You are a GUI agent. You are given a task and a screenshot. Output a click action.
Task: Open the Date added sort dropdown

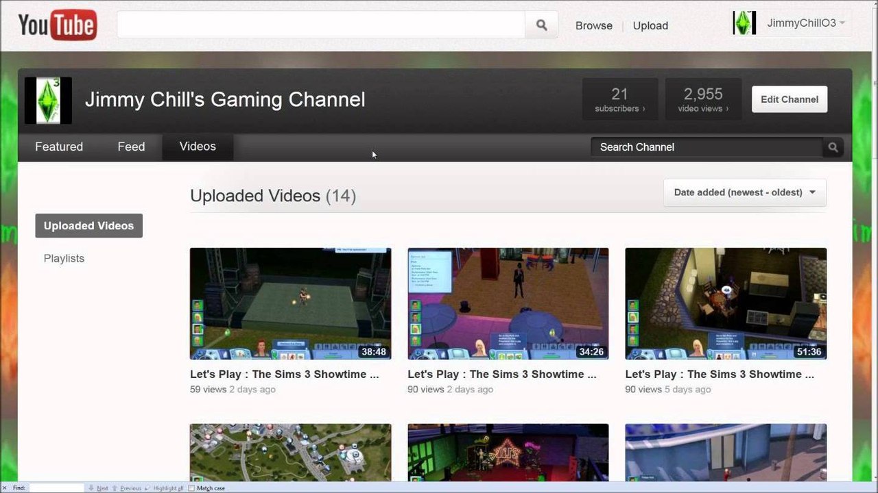745,192
